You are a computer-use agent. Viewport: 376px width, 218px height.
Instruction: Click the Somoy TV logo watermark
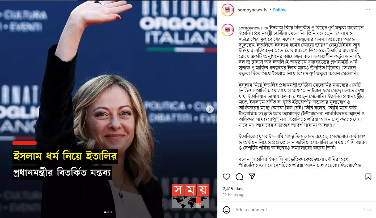click(x=190, y=196)
